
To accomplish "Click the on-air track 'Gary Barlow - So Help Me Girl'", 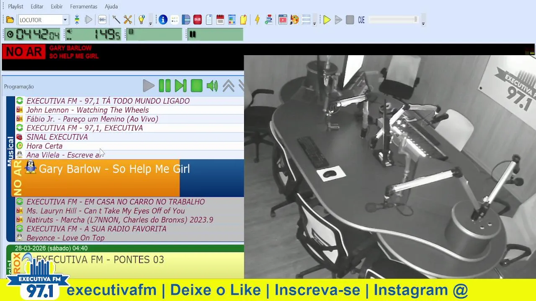I will click(x=128, y=178).
